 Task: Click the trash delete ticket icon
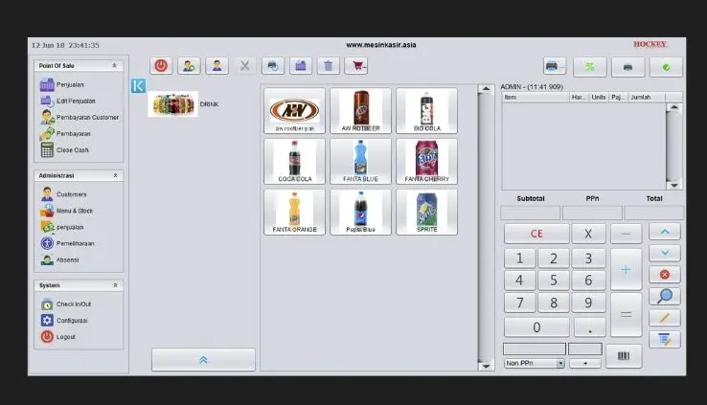click(x=329, y=66)
